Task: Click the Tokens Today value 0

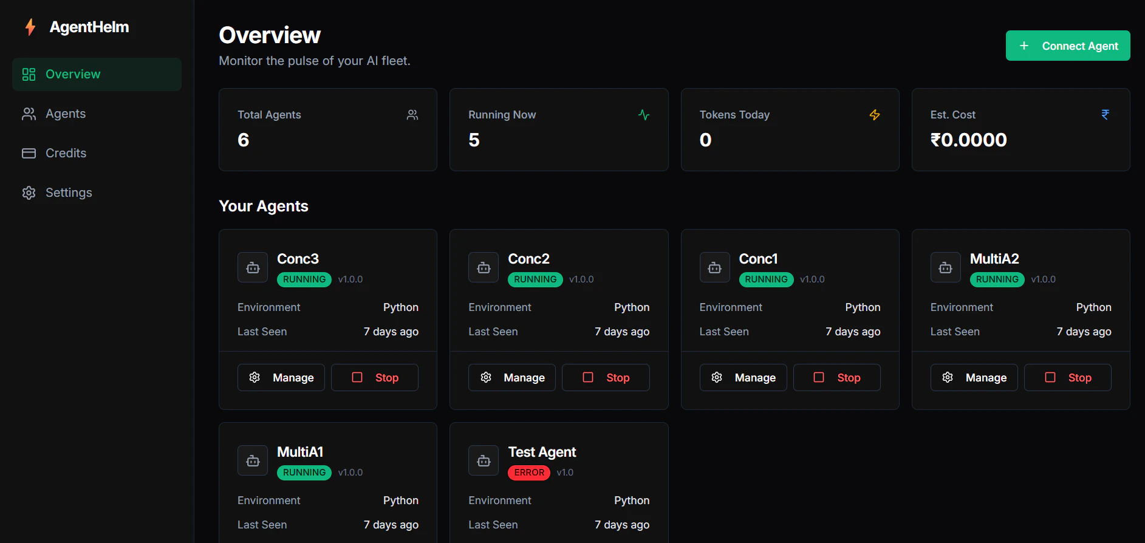Action: 705,140
